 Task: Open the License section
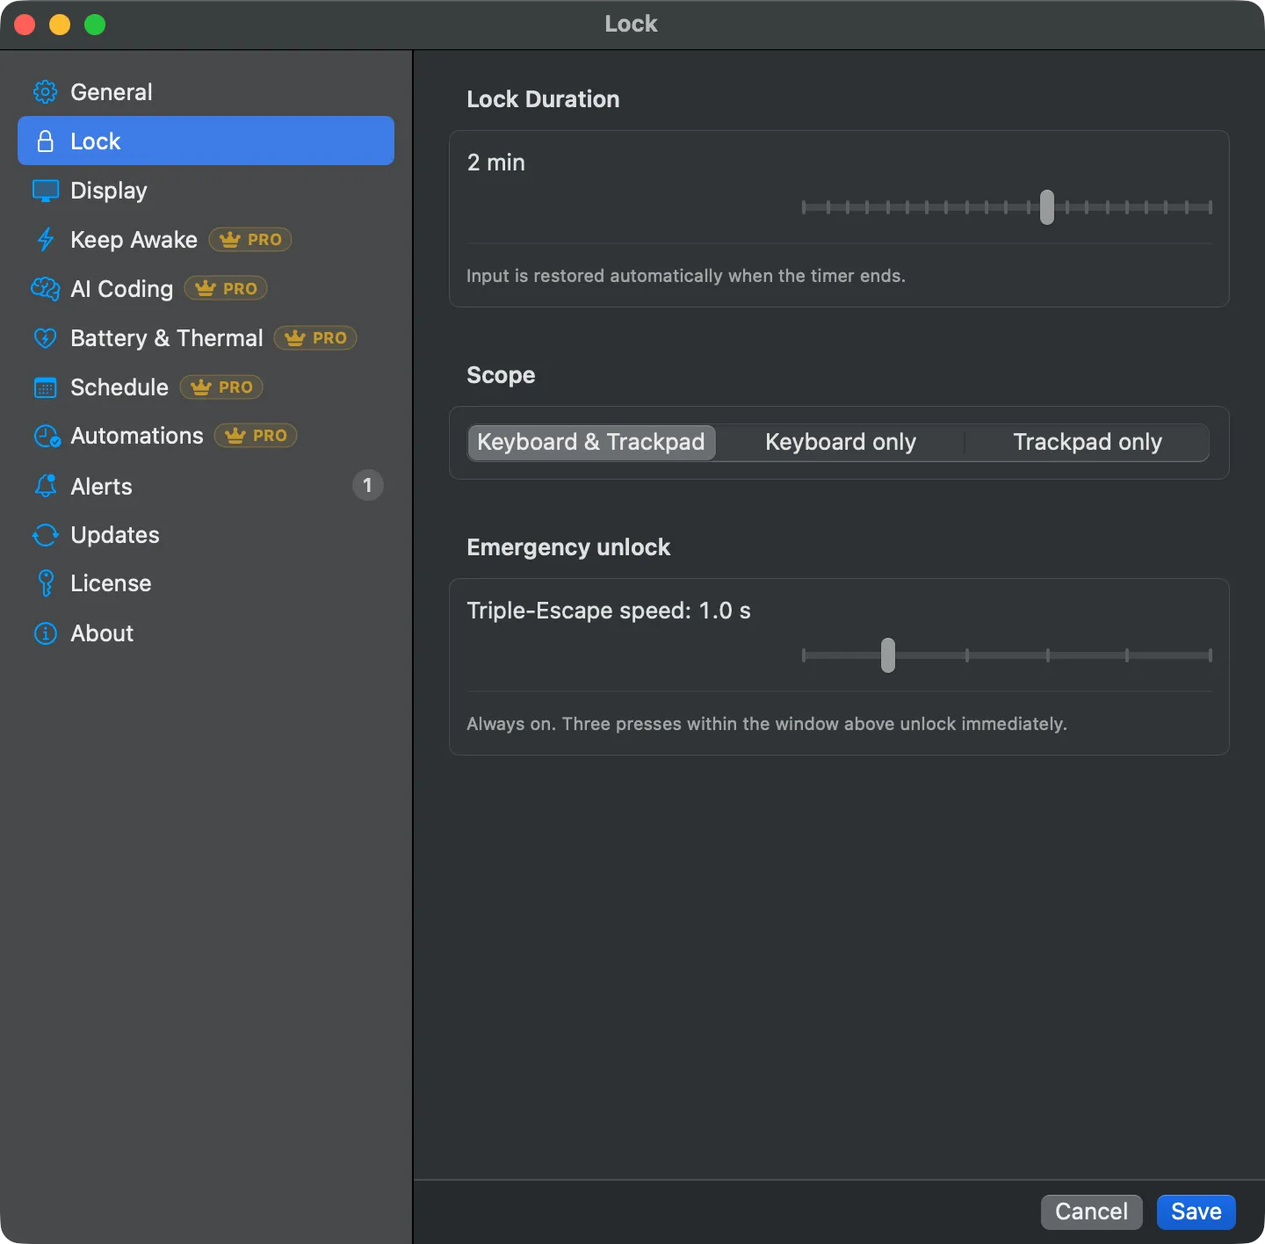(206, 583)
